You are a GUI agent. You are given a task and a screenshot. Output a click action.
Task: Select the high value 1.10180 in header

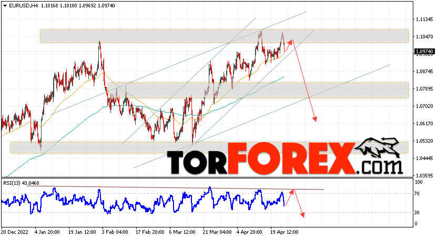(68, 6)
